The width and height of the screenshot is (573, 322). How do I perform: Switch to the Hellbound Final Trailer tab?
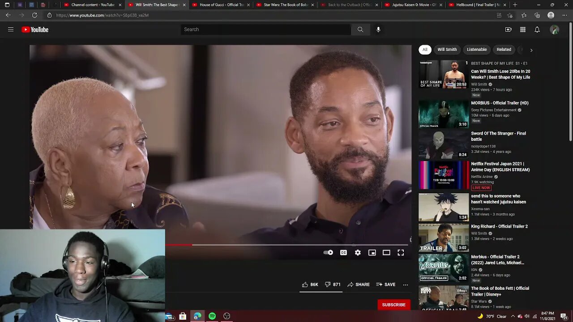pyautogui.click(x=477, y=5)
